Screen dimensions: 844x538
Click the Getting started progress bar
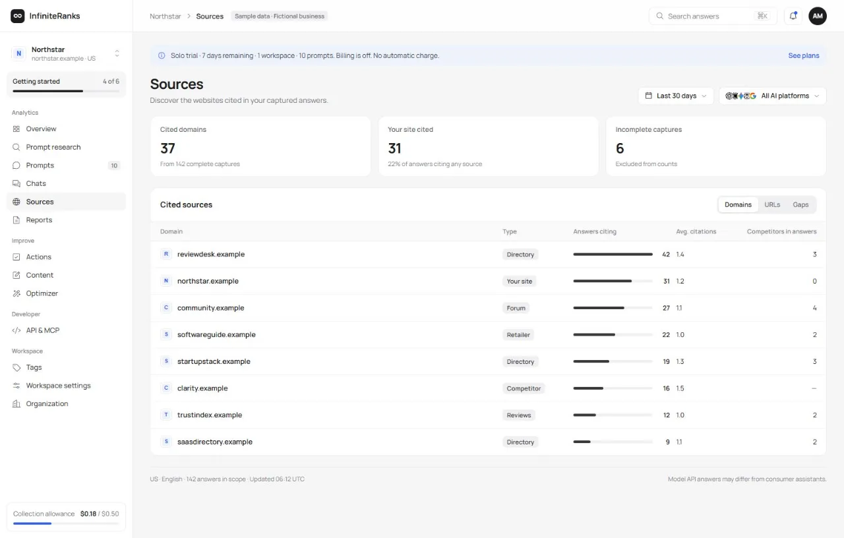(x=66, y=91)
